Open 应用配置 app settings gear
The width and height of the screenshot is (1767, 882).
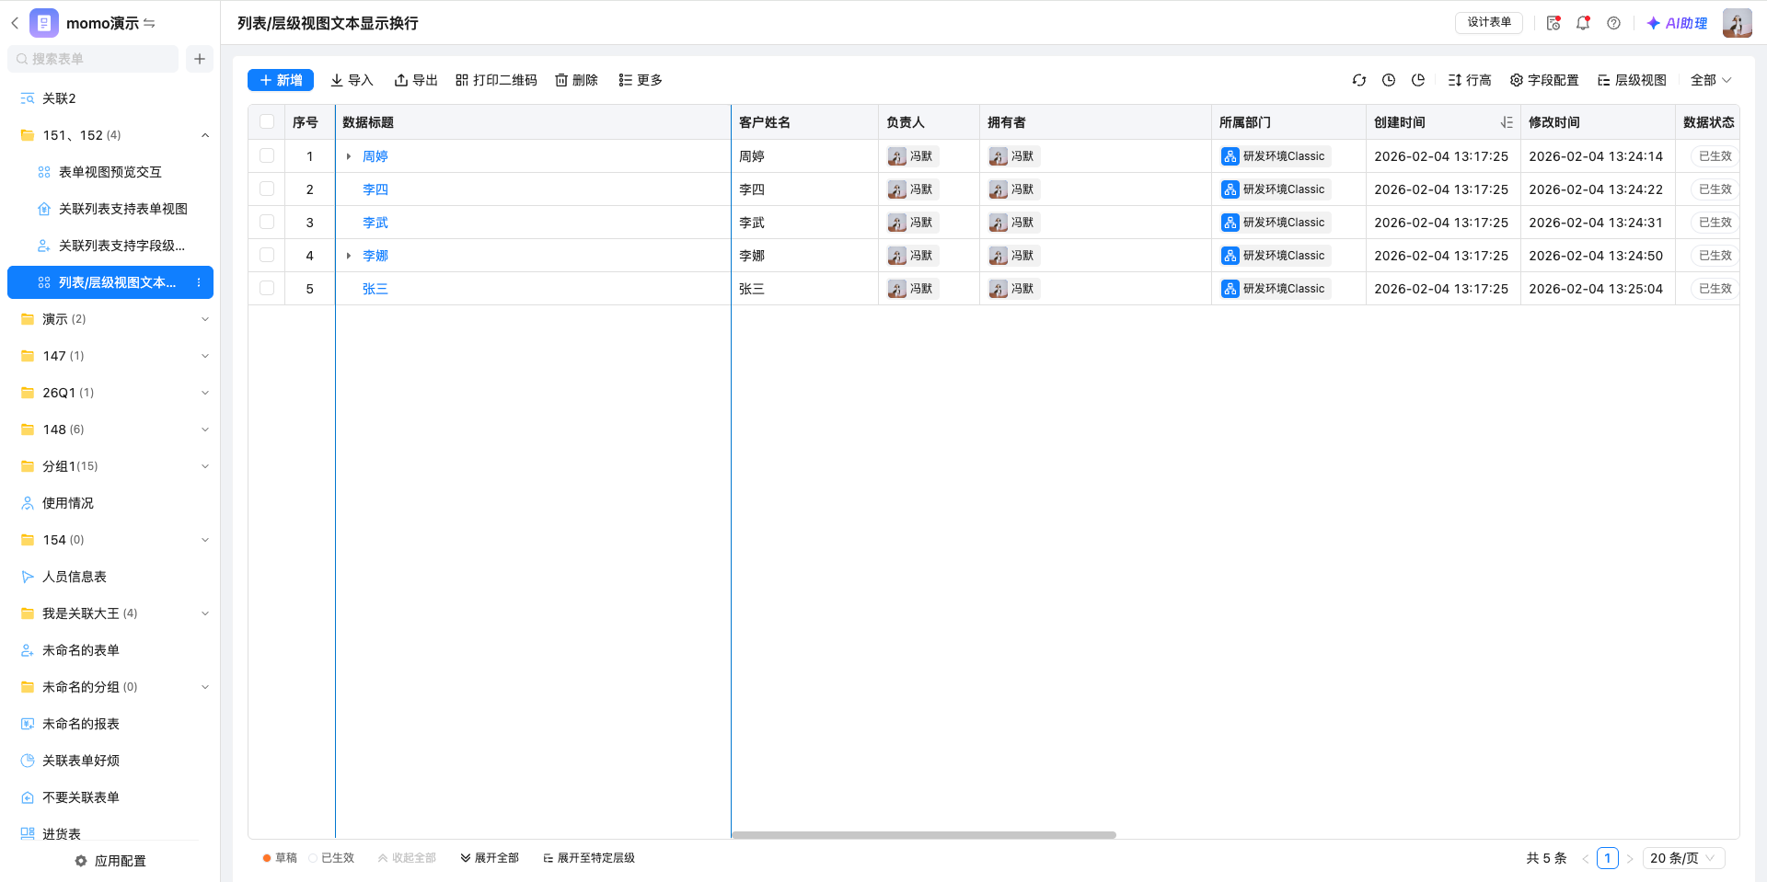tap(110, 861)
